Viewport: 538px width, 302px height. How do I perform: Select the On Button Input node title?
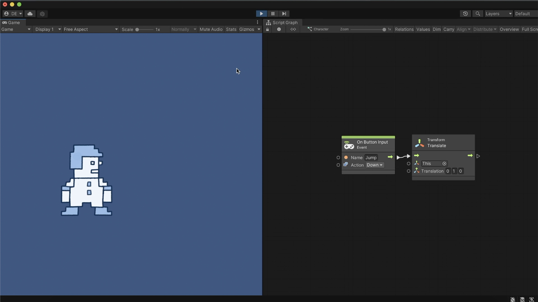[372, 142]
